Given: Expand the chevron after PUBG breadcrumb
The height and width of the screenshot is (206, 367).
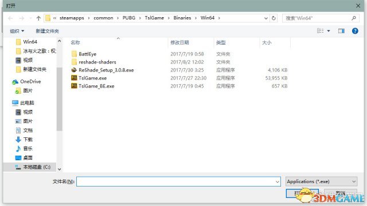Looking at the screenshot, I should coord(140,18).
